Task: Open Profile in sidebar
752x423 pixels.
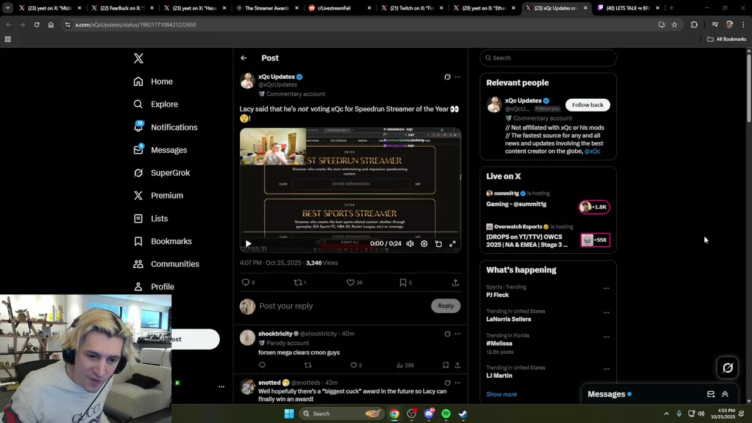Action: 153,287
